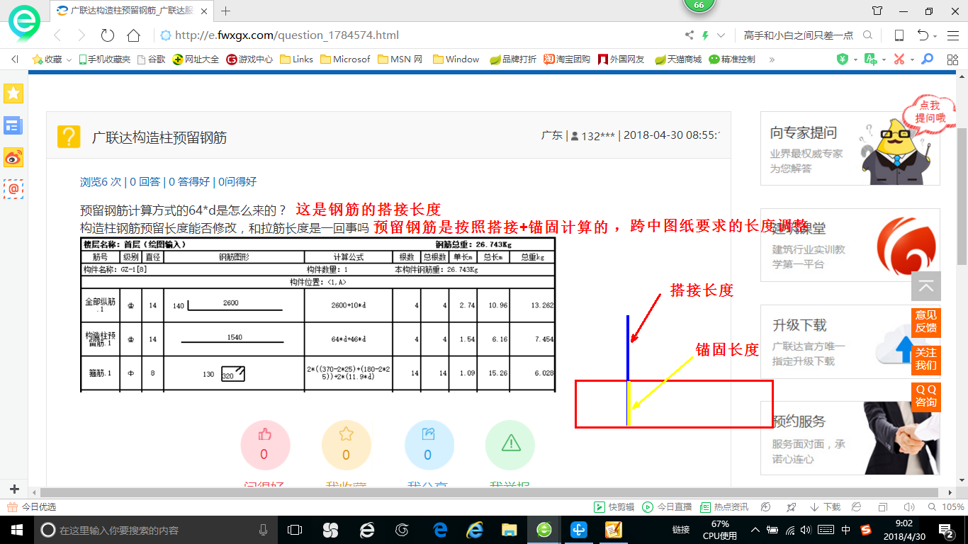Add sidebar item with plus icon
Screen dimensions: 968x544
point(14,489)
